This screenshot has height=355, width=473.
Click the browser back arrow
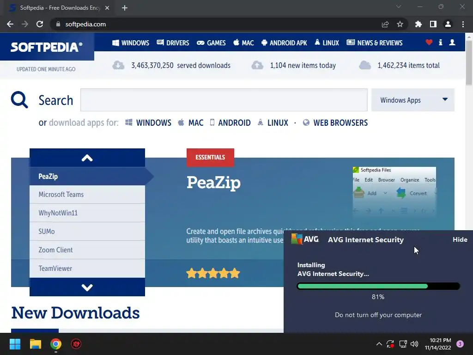(10, 24)
